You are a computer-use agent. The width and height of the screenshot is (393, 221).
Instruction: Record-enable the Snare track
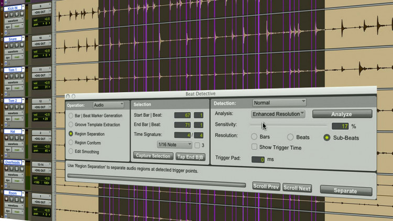point(7,46)
